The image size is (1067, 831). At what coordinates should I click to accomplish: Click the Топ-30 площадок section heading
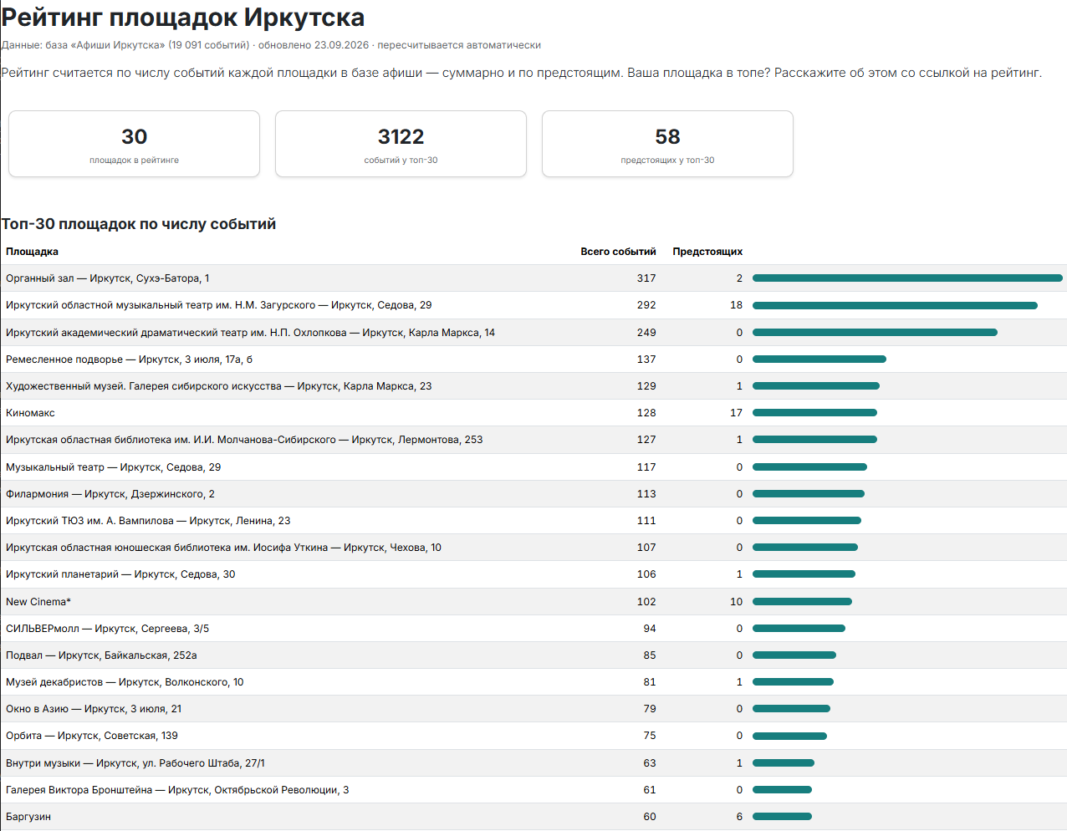point(139,224)
